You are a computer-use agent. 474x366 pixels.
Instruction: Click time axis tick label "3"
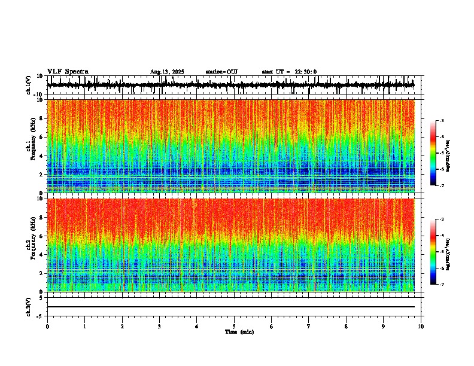point(159,327)
